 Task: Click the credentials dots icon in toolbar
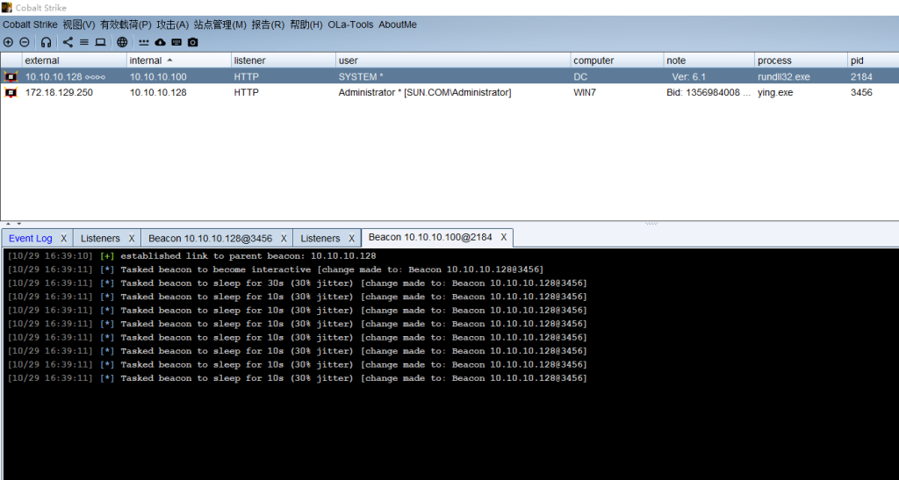[143, 42]
